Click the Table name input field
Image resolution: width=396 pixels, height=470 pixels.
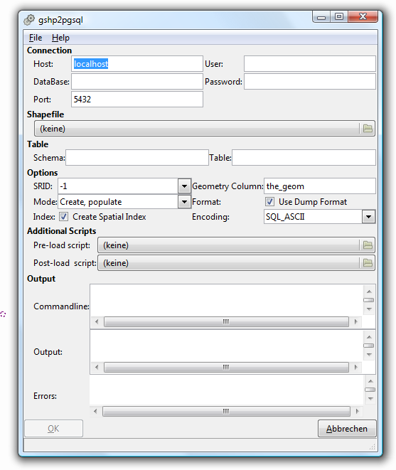click(304, 158)
